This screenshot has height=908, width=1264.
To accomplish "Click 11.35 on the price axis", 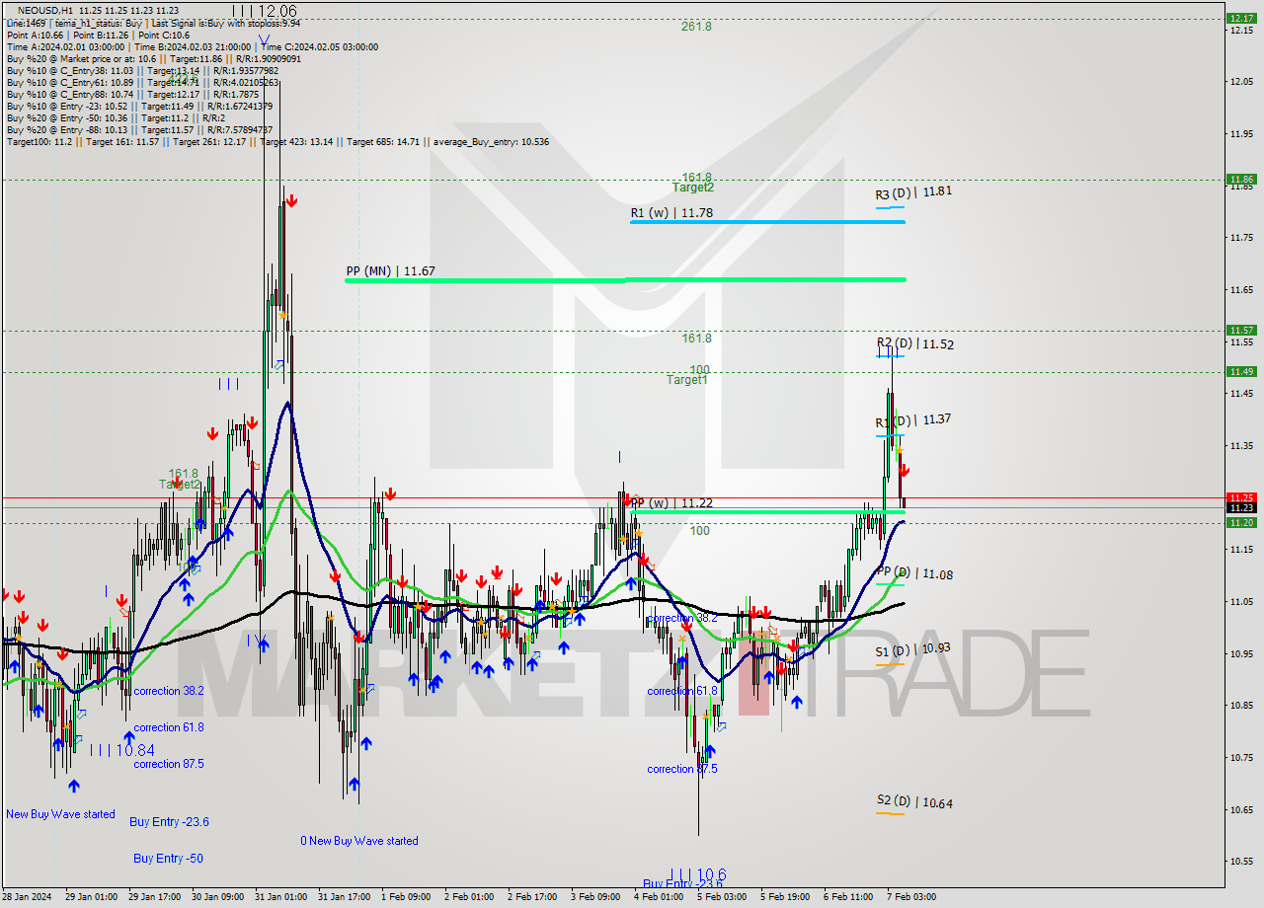I will click(1242, 445).
